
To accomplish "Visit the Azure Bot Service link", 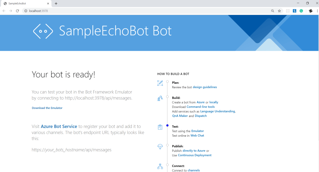I will click(x=59, y=126).
